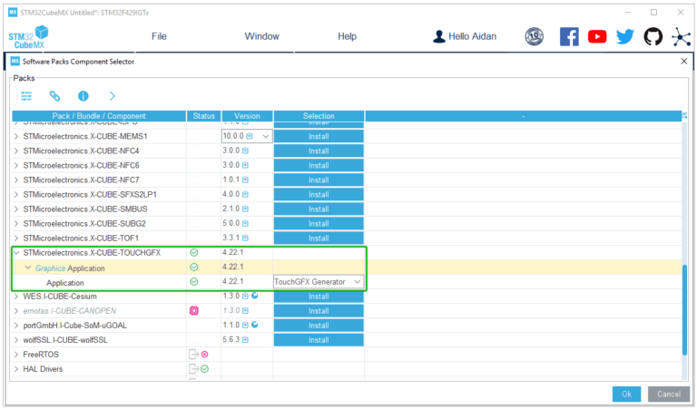This screenshot has height=409, width=697.
Task: Open the GitHub icon in header
Action: [653, 36]
